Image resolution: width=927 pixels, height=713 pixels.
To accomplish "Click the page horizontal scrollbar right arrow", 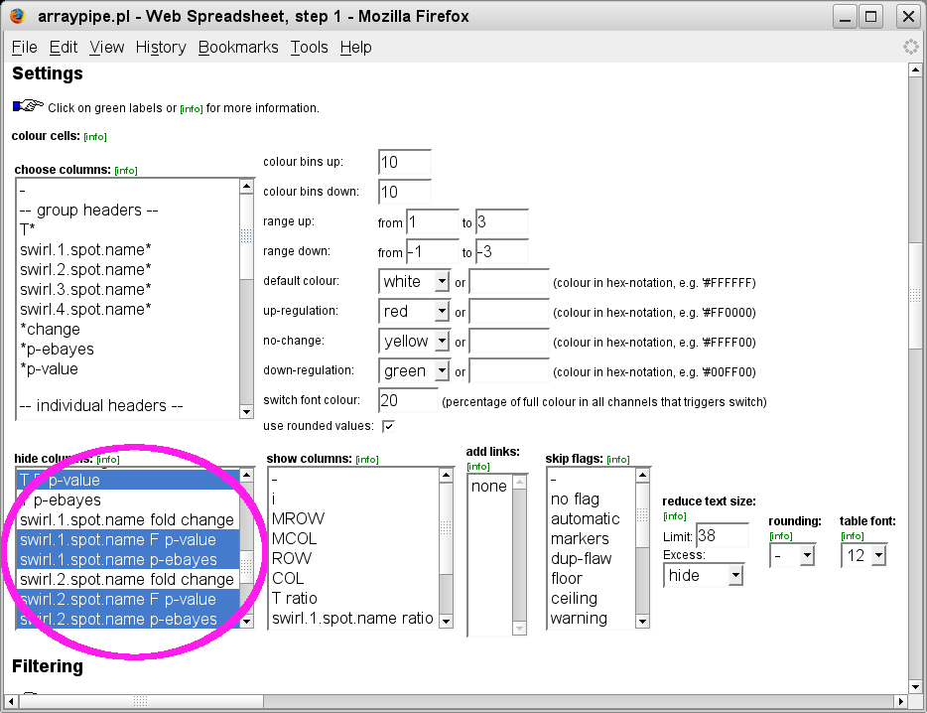I will coord(900,701).
